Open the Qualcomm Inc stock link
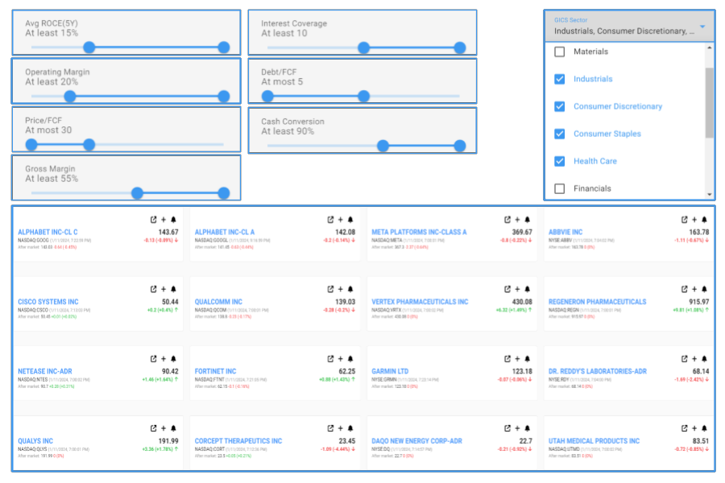725x483 pixels. pos(218,302)
